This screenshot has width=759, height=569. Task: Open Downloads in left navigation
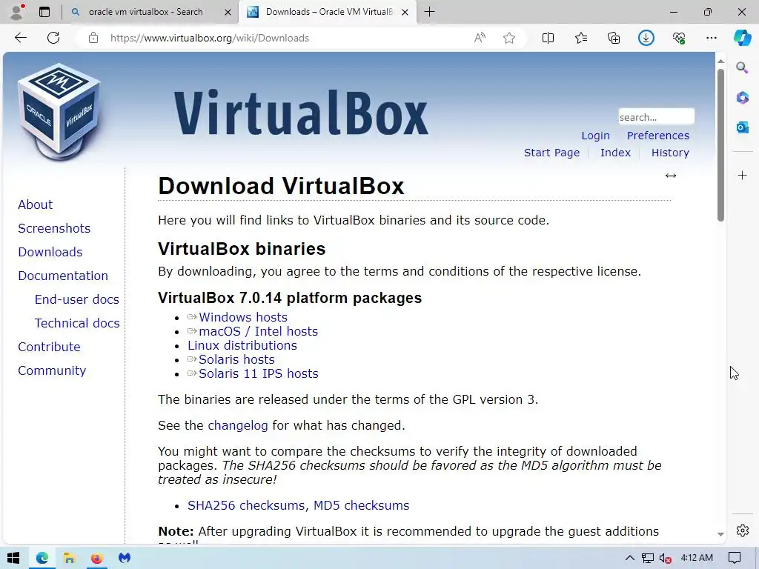point(50,252)
